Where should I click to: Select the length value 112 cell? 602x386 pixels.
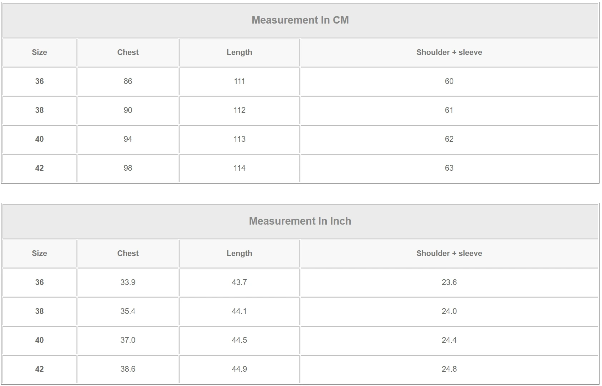point(239,110)
